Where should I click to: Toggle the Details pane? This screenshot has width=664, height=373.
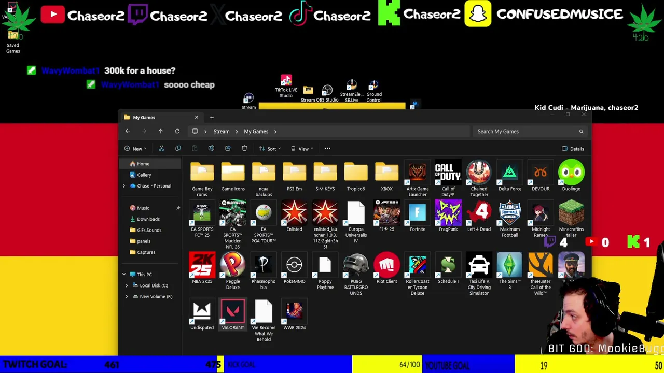click(573, 149)
